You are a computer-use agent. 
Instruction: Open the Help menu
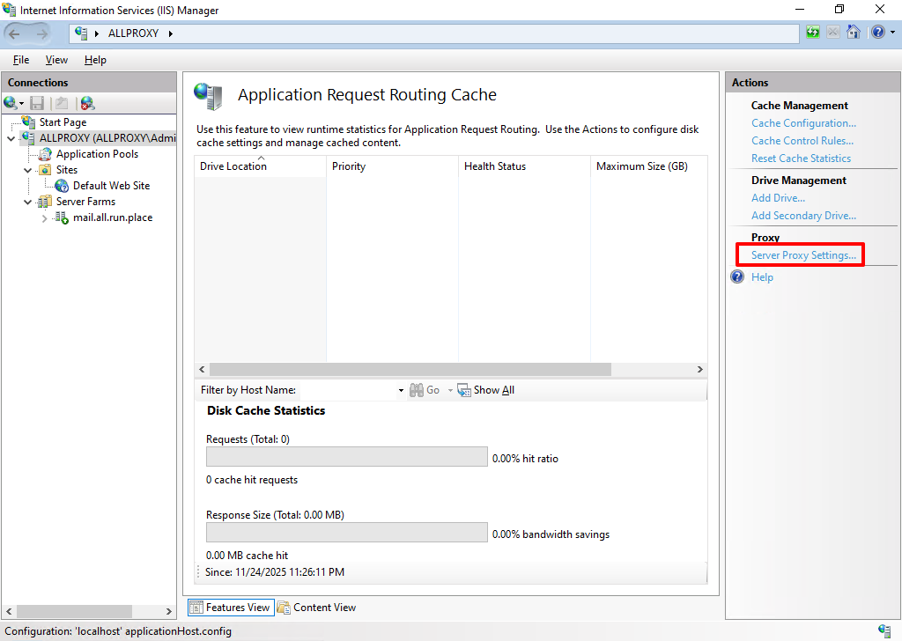tap(95, 60)
